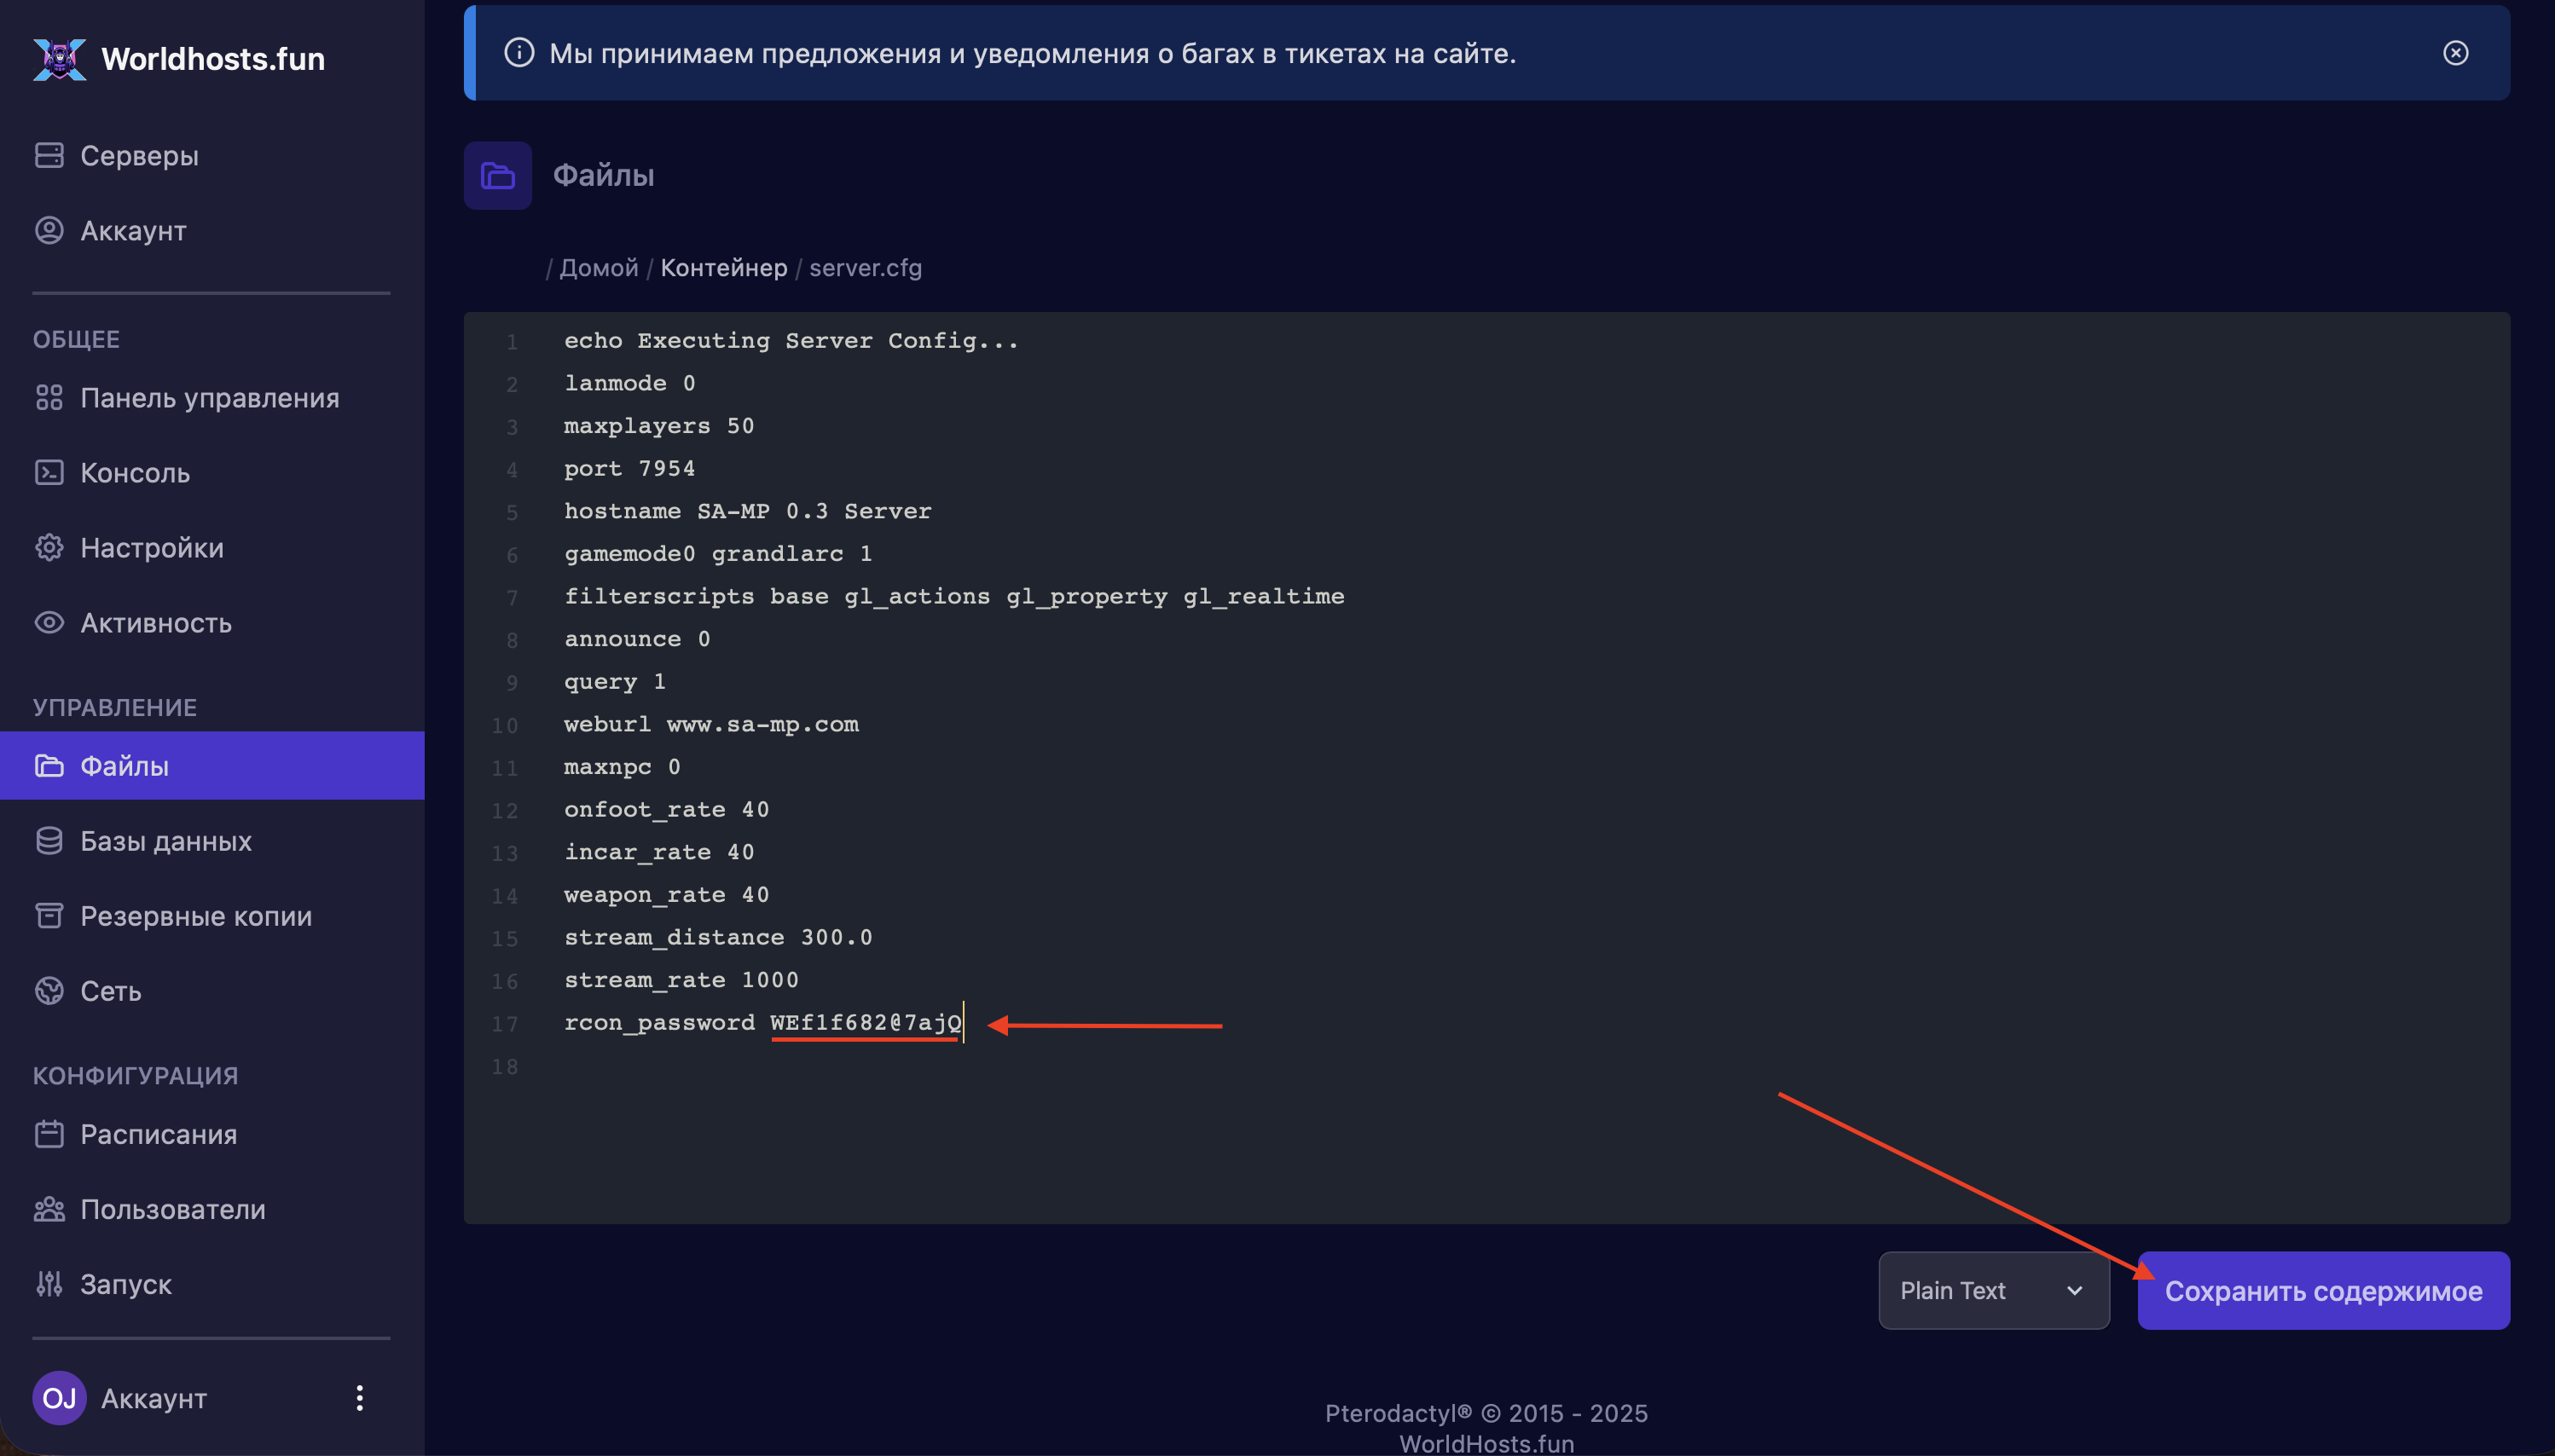The height and width of the screenshot is (1456, 2555).
Task: Go to Пользователи menu item
Action: tap(172, 1209)
